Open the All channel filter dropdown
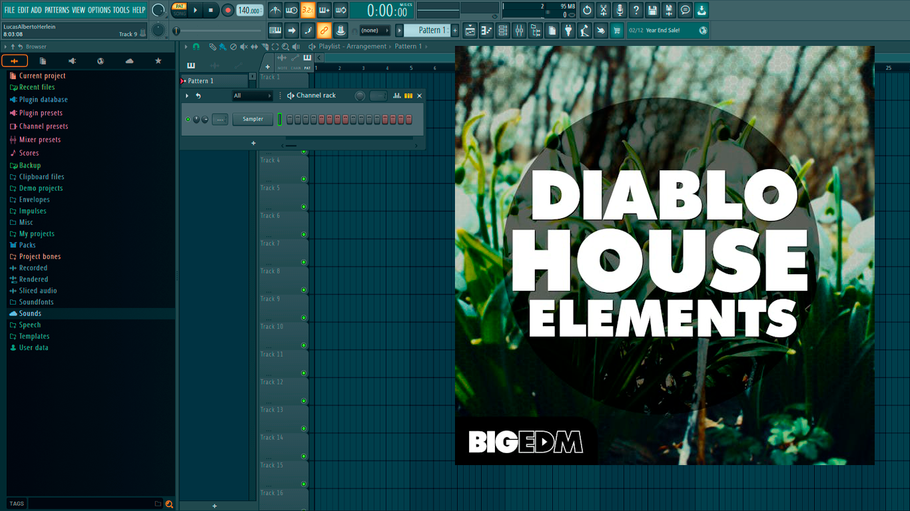Screen dimensions: 910x511 [252, 96]
